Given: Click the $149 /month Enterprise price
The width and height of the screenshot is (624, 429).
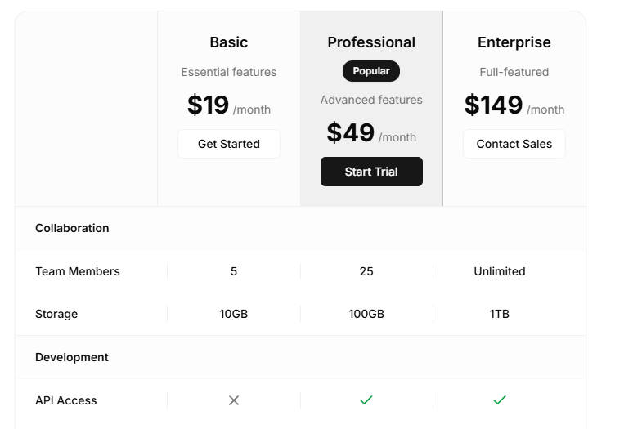Looking at the screenshot, I should (x=514, y=106).
